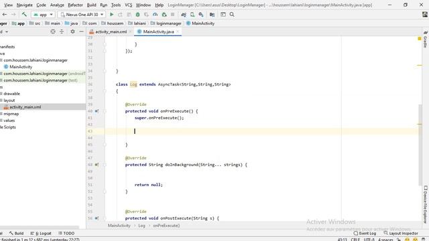Open the profiler gauge icon in toolbar
The image size is (429, 241).
[x=155, y=15]
